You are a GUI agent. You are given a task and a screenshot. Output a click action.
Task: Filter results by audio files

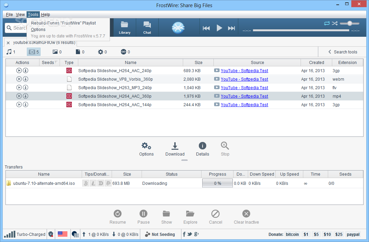coord(11,52)
